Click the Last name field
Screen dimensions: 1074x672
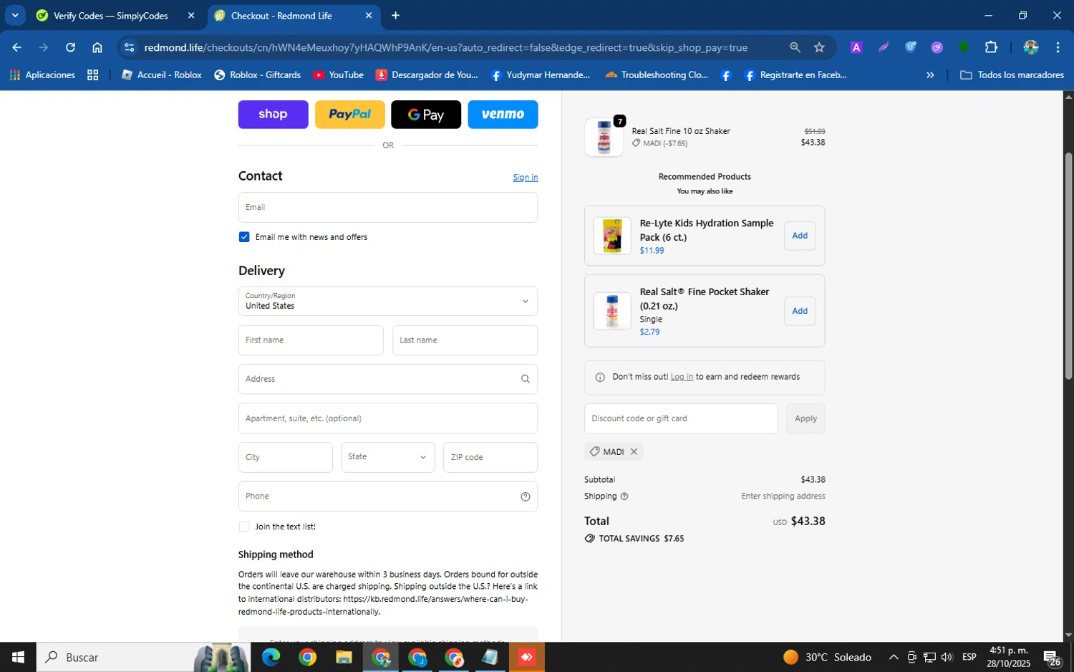(x=465, y=340)
